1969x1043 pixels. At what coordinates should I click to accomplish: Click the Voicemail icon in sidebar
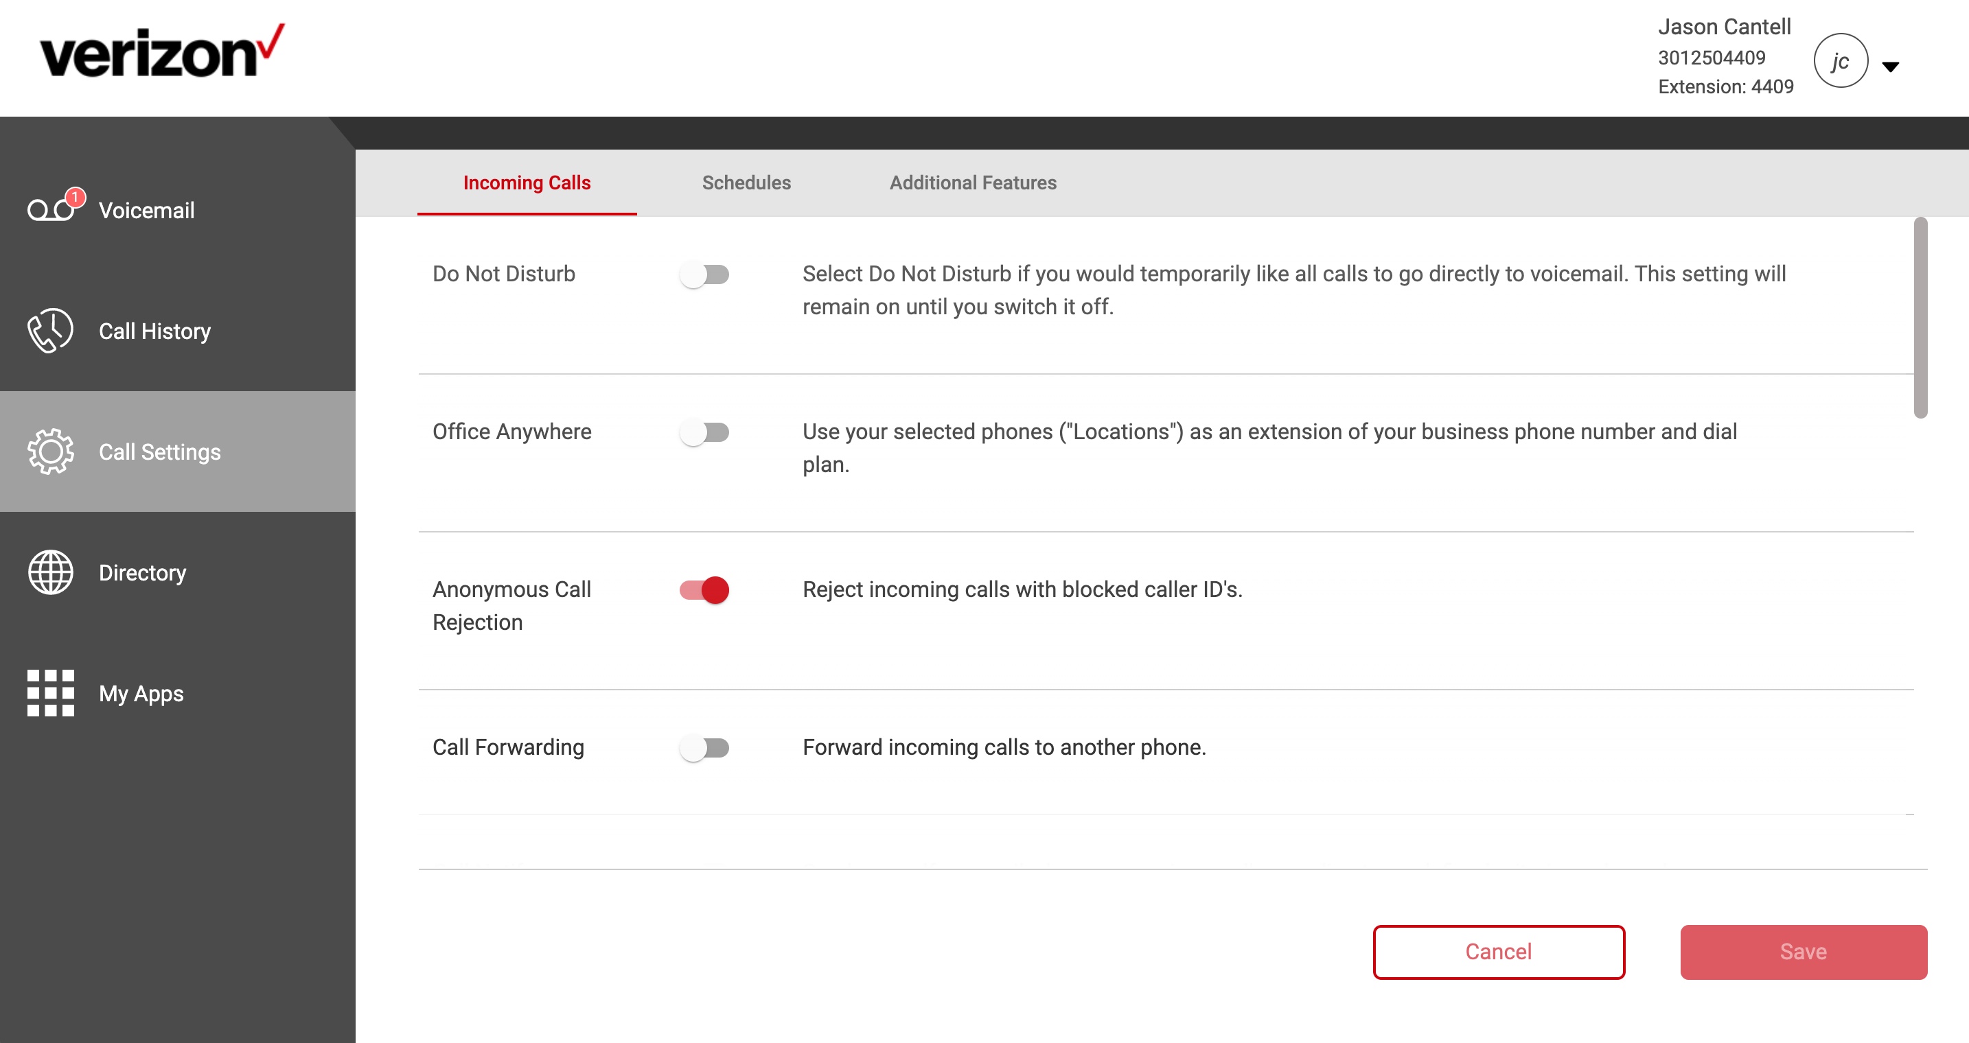point(48,210)
